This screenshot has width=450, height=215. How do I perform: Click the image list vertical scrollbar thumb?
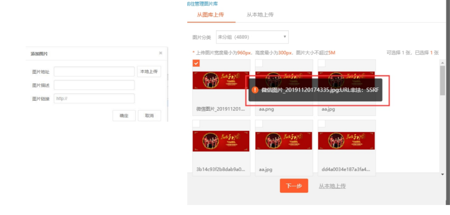click(x=442, y=81)
